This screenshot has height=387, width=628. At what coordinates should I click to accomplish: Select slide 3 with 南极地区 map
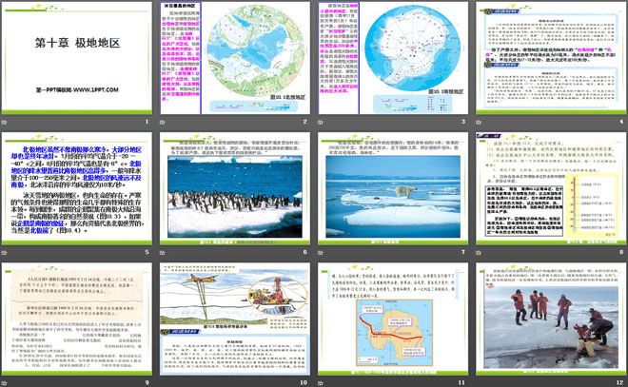coord(393,58)
